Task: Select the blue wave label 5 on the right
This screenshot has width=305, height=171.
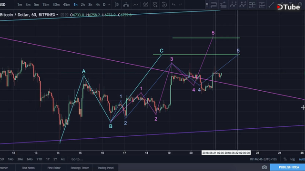Action: 238,51
